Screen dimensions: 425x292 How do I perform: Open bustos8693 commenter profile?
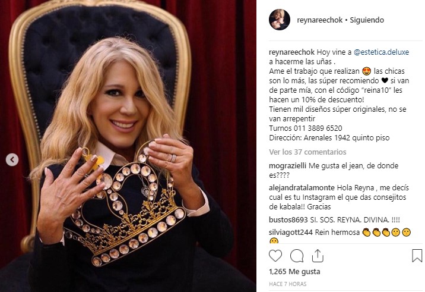(288, 220)
